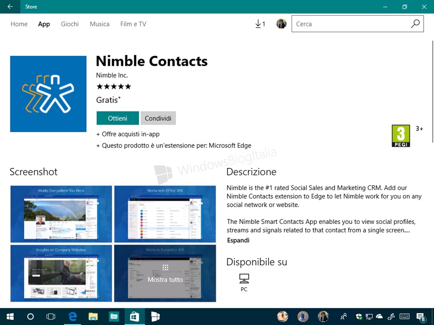This screenshot has height=325, width=434.
Task: Open the downloads and updates indicator
Action: 260,24
